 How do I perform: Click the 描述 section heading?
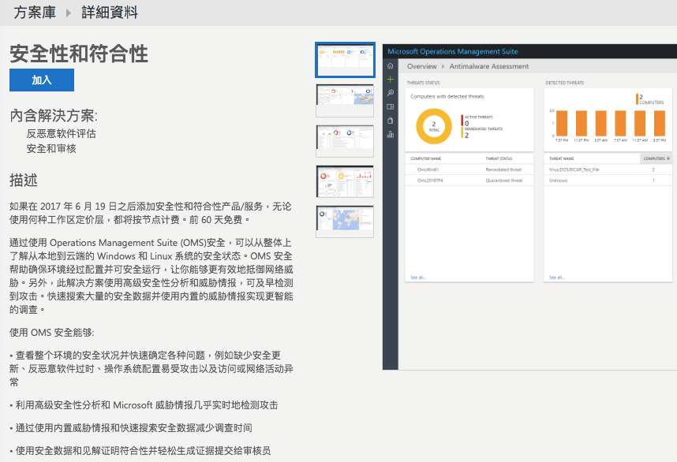pos(24,181)
